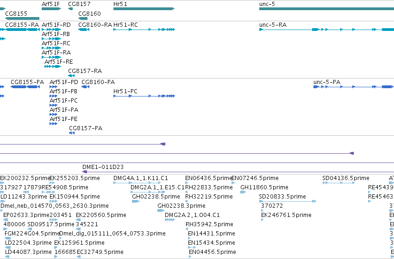Click the EN07246.5prime label

tap(255, 178)
